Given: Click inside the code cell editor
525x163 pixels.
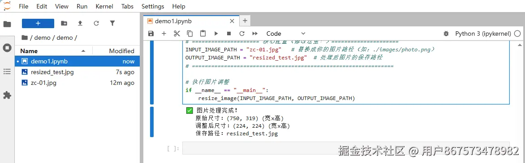Looking at the screenshot, I should coord(346,72).
